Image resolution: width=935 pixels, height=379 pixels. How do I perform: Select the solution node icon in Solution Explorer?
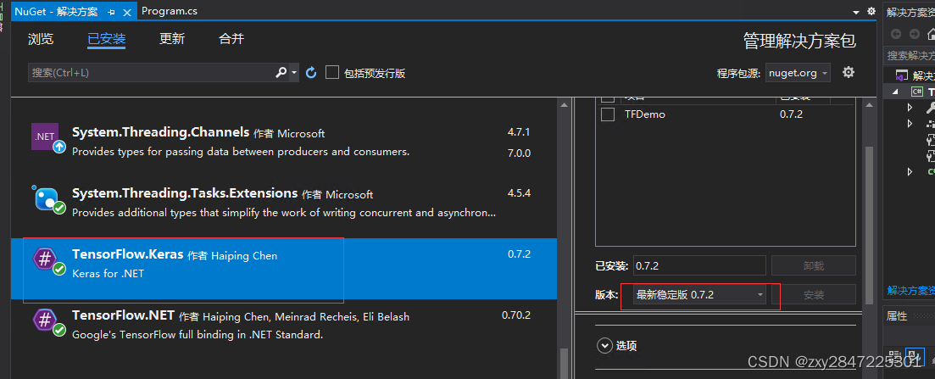900,76
